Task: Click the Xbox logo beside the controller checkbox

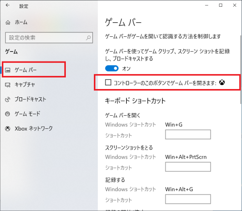Action: (x=222, y=82)
